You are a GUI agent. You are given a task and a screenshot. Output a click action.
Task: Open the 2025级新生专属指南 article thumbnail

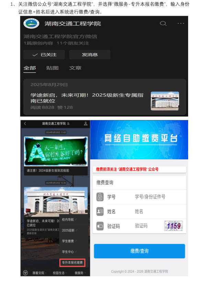click(165, 101)
